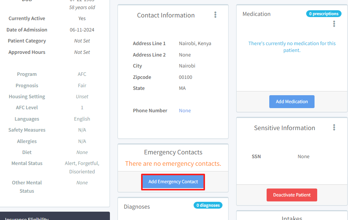Viewport: 348px width, 220px height.
Task: Open the Medication card options menu
Action: point(334,24)
